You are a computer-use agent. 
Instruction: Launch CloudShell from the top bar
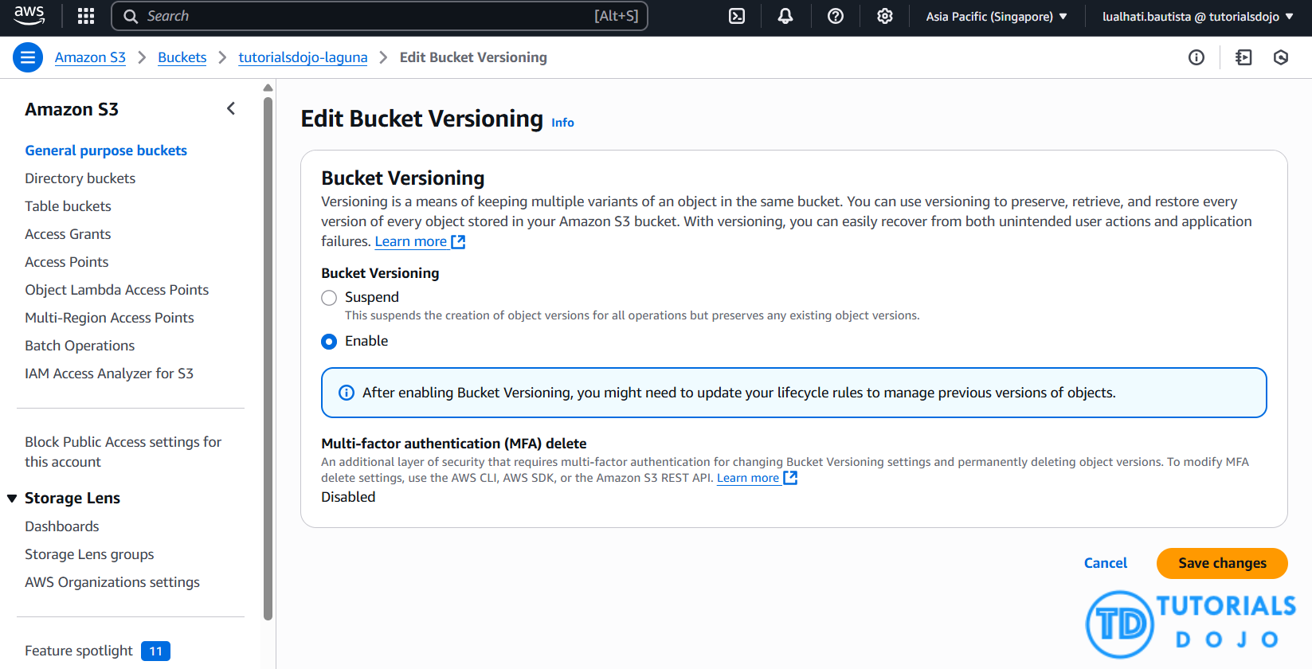pyautogui.click(x=737, y=16)
